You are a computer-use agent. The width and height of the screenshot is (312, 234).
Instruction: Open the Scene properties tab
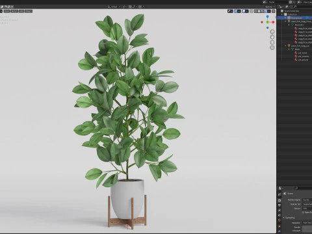279,215
